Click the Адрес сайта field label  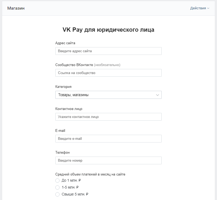(x=65, y=43)
